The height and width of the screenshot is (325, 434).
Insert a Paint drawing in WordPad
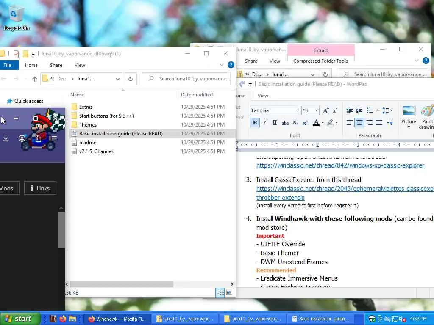coord(426,117)
